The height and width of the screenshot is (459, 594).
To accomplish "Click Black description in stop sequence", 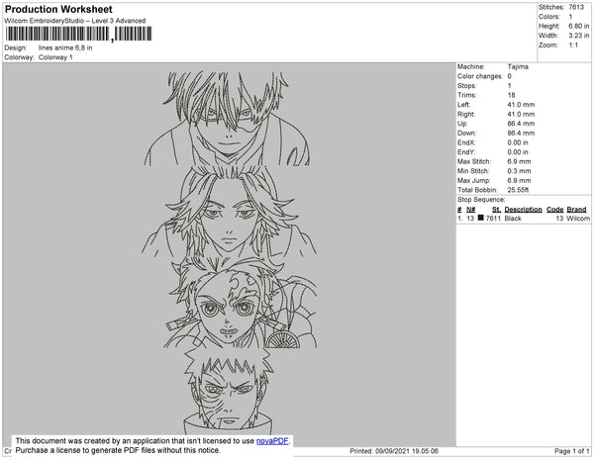I will (x=513, y=219).
